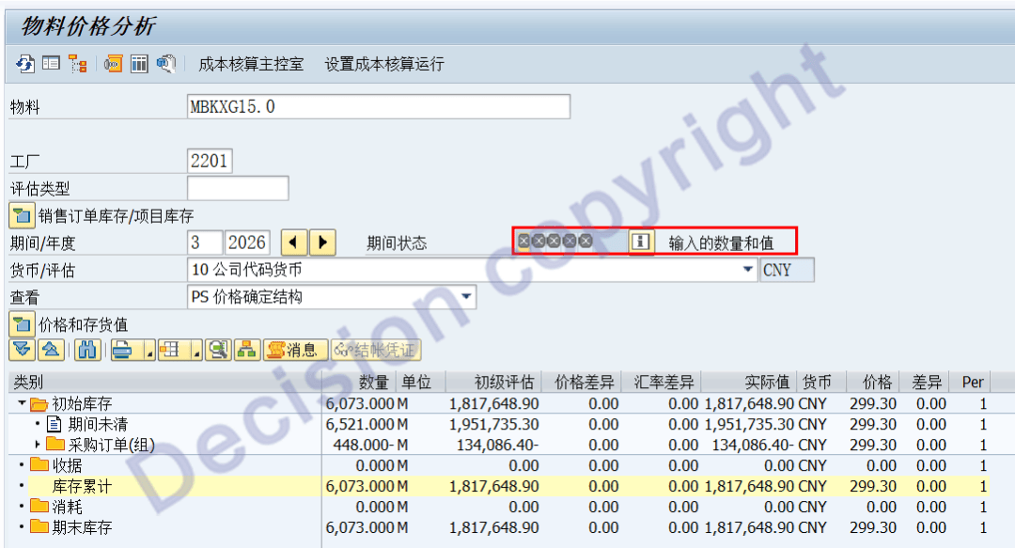Open 成本核算主控室 from the toolbar
Viewport: 1015px width, 548px height.
tap(251, 64)
